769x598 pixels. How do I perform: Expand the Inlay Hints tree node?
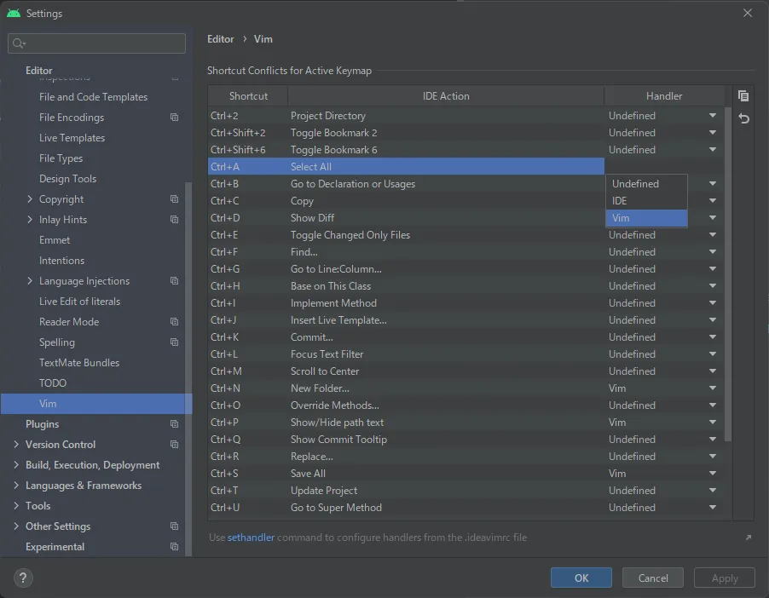[31, 220]
